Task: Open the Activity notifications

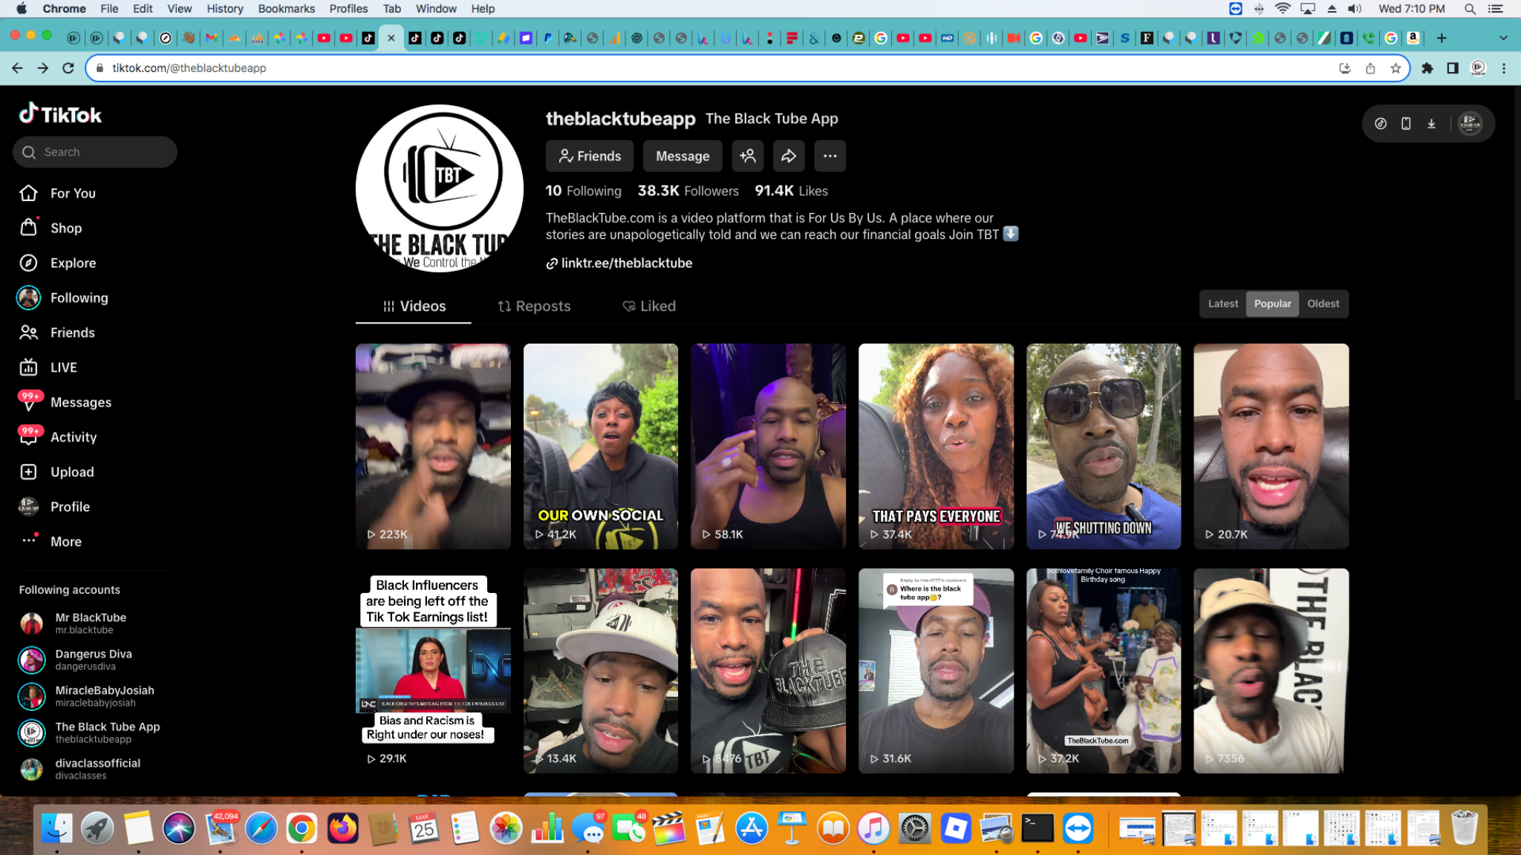Action: pos(74,436)
